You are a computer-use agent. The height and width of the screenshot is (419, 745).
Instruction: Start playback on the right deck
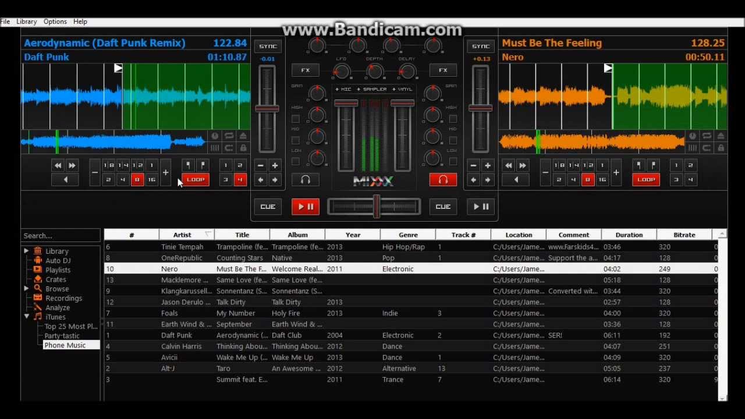tap(481, 207)
